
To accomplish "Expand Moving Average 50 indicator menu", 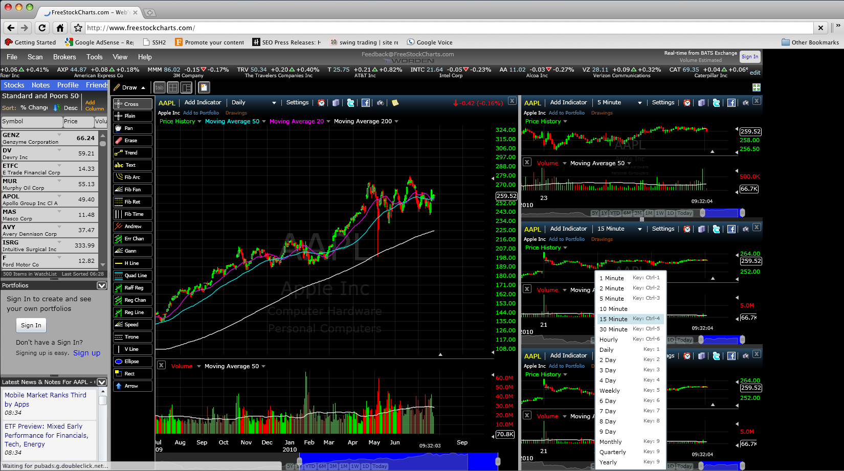I will (264, 122).
